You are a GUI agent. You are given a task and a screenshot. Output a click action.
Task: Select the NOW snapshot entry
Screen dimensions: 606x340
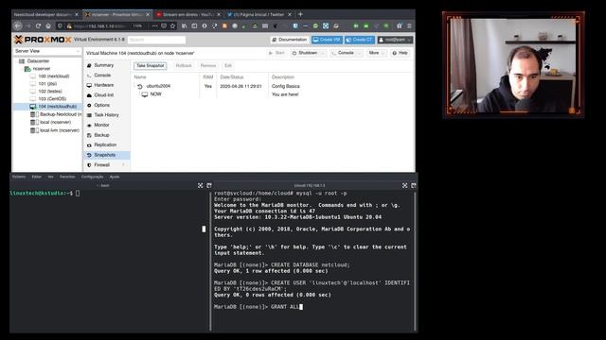(155, 94)
